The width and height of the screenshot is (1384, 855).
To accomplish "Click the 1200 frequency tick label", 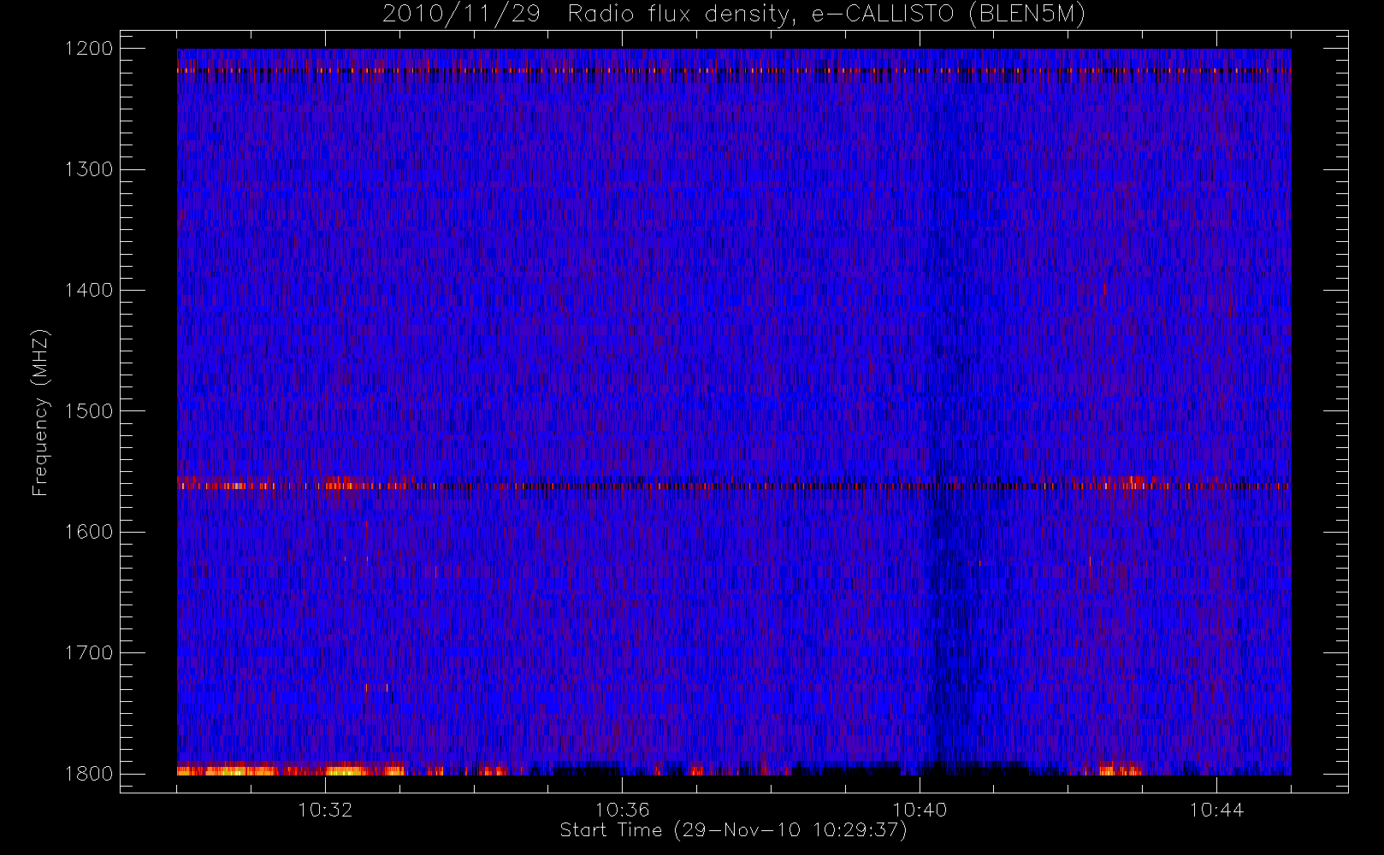I will 90,49.
